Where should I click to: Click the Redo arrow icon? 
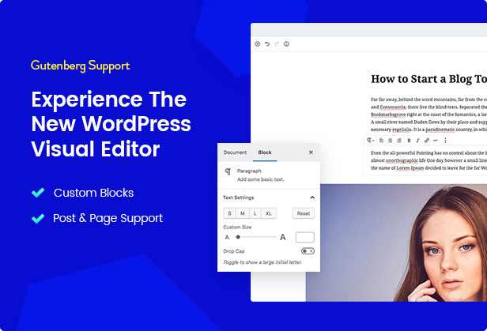click(277, 43)
